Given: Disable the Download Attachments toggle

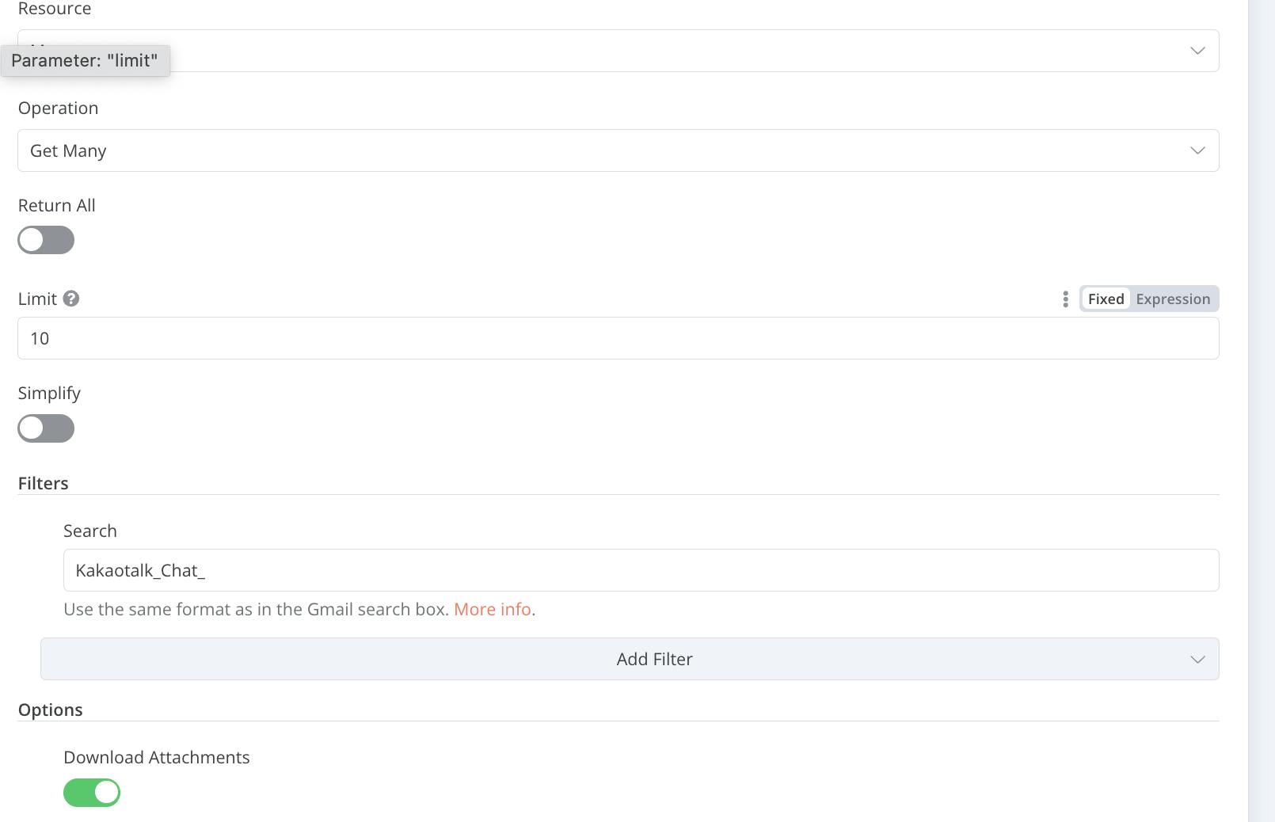Looking at the screenshot, I should [x=92, y=792].
